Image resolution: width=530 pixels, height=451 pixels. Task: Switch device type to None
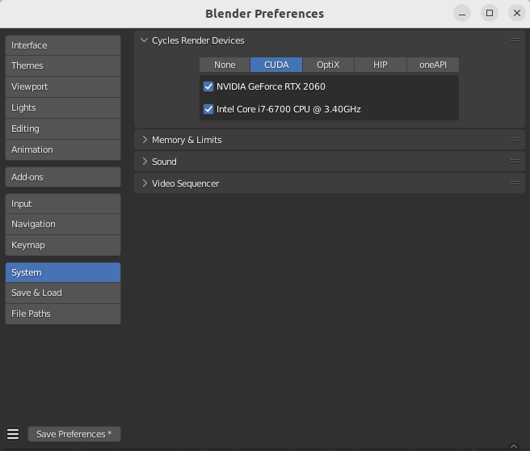click(225, 65)
